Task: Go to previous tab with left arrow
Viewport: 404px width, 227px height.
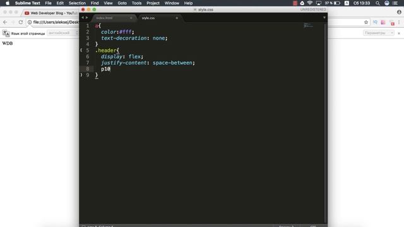Action: click(x=83, y=18)
